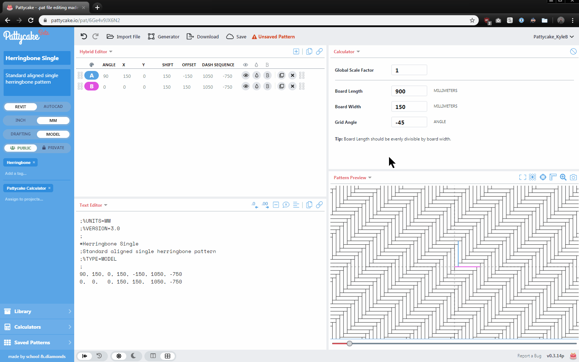Click the Board Length input field
The image size is (579, 362).
[x=409, y=91]
